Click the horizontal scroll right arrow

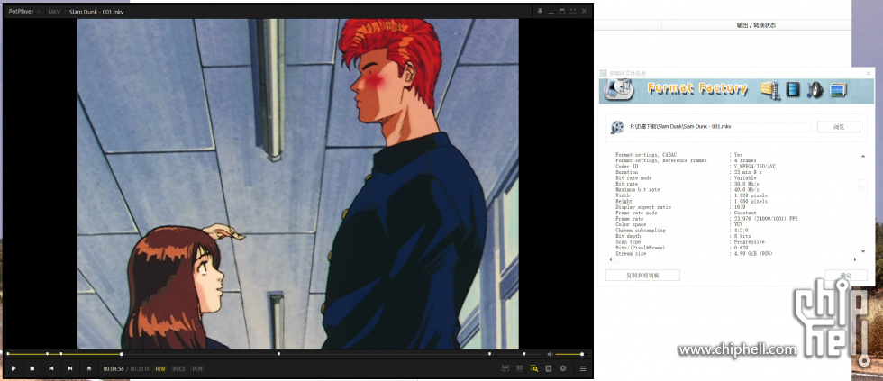click(855, 259)
